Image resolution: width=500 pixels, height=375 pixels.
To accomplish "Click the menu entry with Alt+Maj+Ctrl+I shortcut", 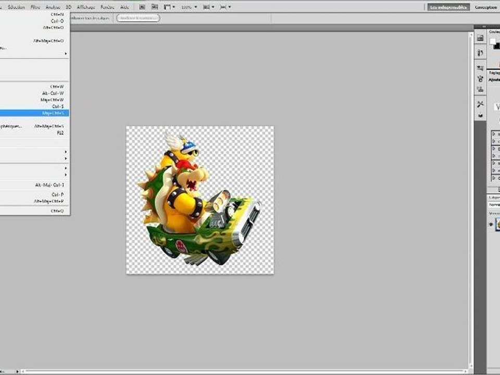I will tap(34, 185).
